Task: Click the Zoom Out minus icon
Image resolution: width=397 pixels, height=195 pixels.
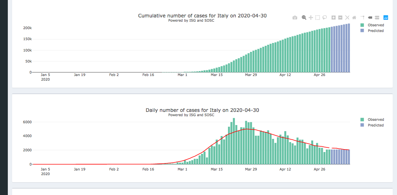Action: (x=340, y=17)
